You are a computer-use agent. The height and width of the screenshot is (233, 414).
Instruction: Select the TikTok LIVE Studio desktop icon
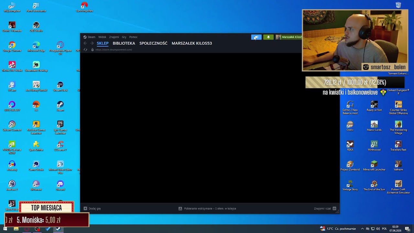click(x=12, y=67)
